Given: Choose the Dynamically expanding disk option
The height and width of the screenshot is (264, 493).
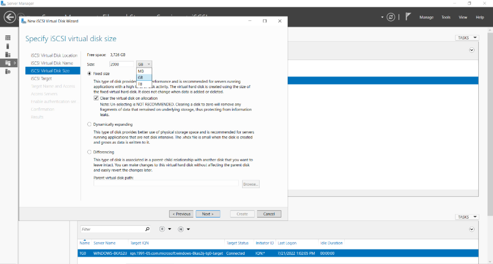Looking at the screenshot, I should point(89,124).
